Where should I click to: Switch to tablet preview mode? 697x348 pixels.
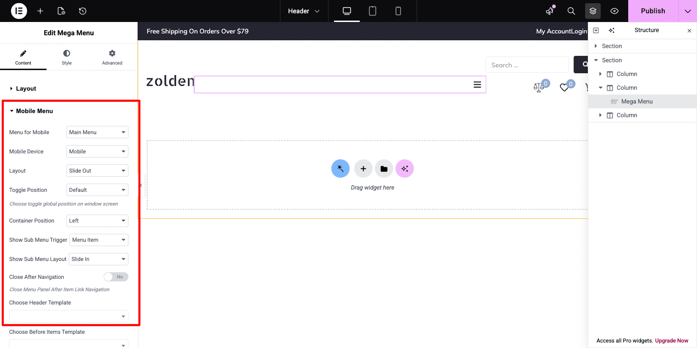coord(372,11)
